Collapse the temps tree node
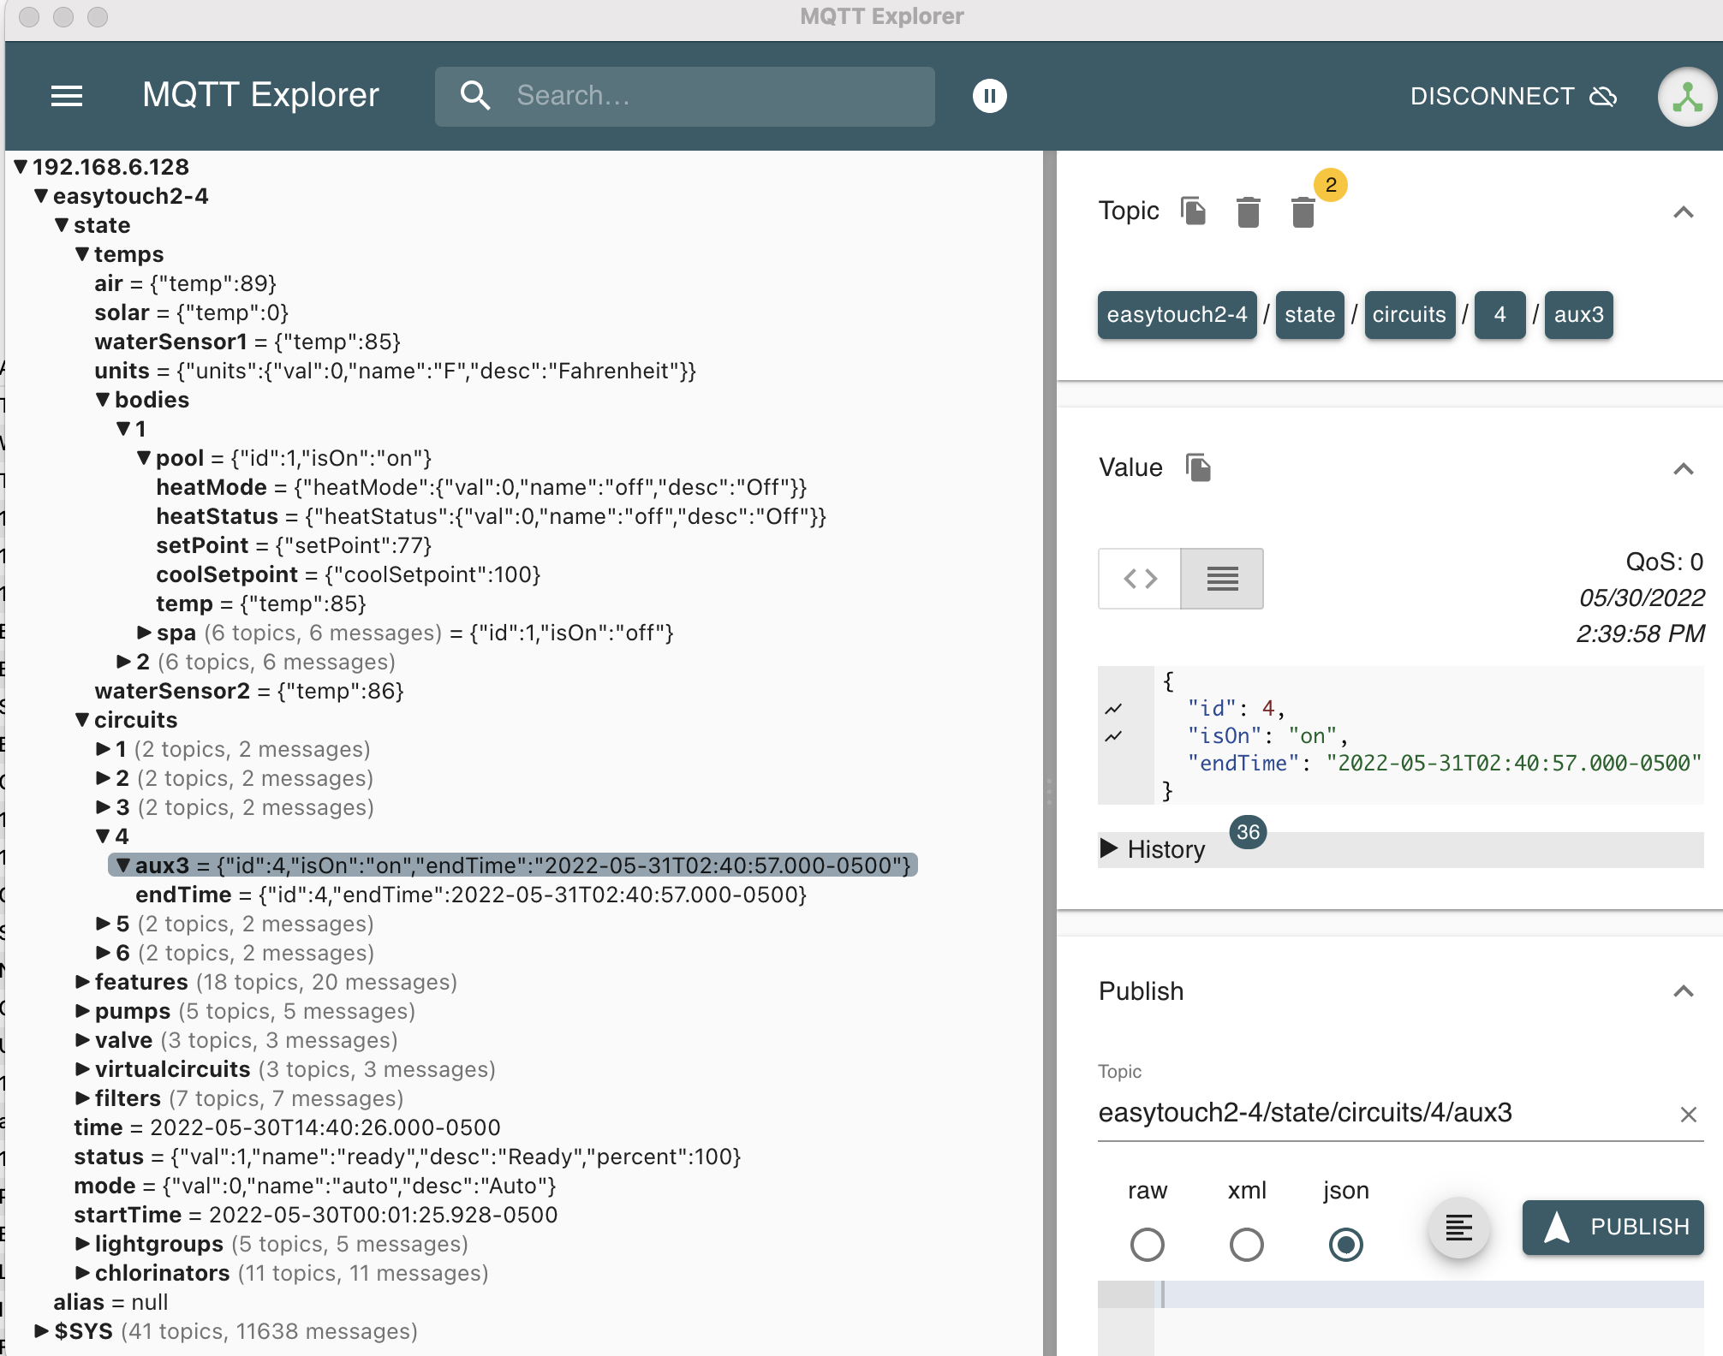 [x=83, y=254]
